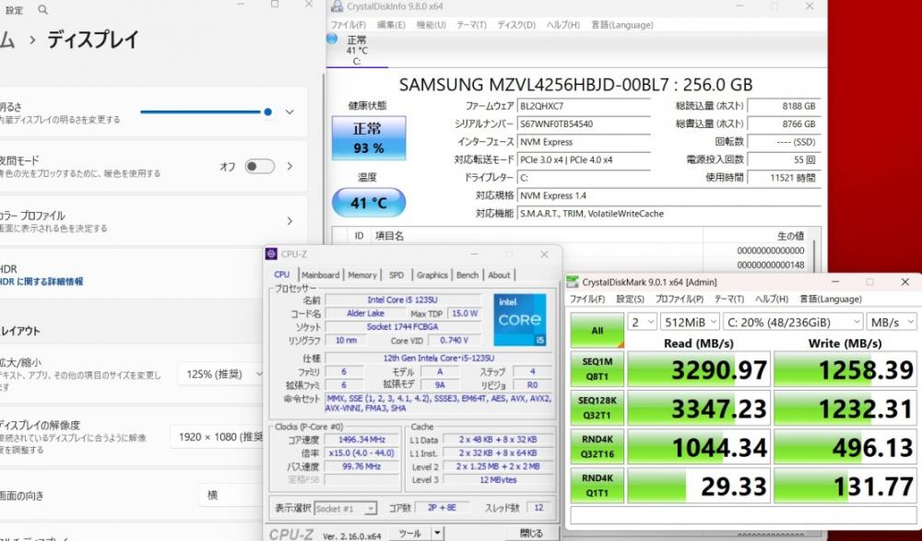Open the unit dropdown showing MB/s
Image resolution: width=922 pixels, height=541 pixels.
892,323
